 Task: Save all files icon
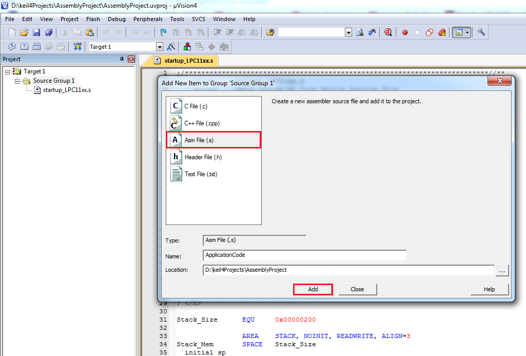[x=49, y=32]
